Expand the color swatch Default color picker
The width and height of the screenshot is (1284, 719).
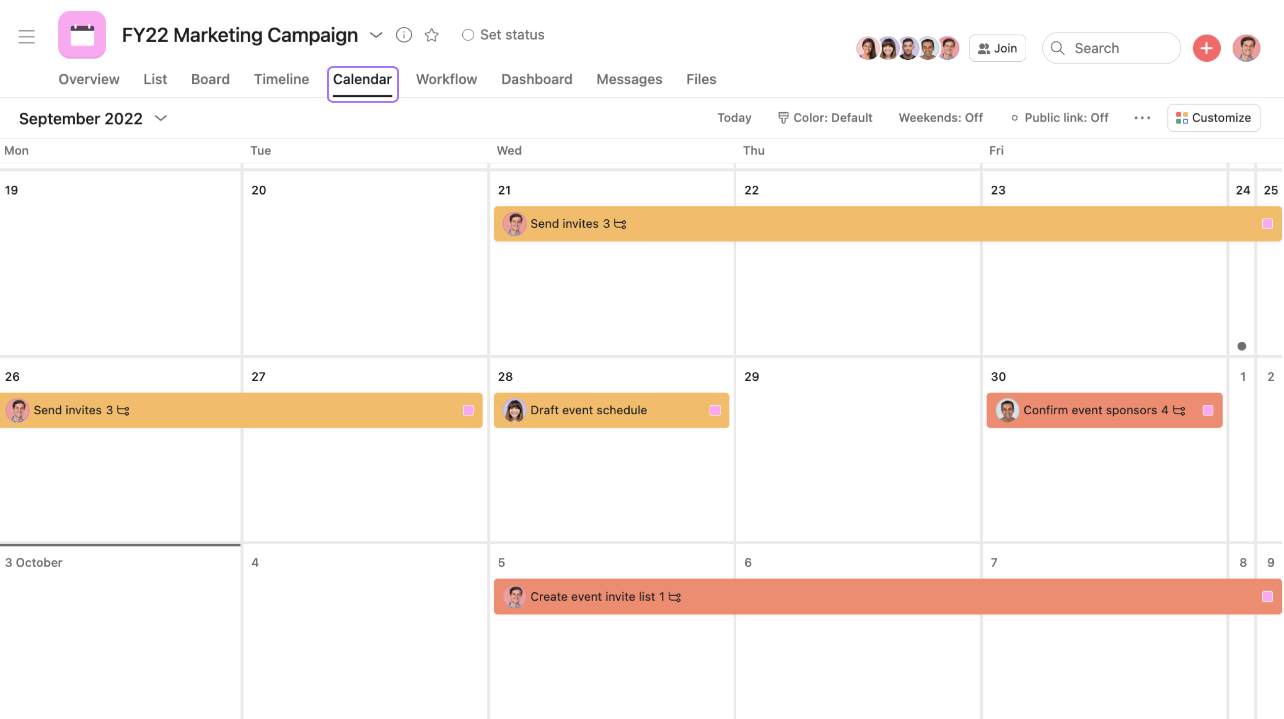coord(825,117)
